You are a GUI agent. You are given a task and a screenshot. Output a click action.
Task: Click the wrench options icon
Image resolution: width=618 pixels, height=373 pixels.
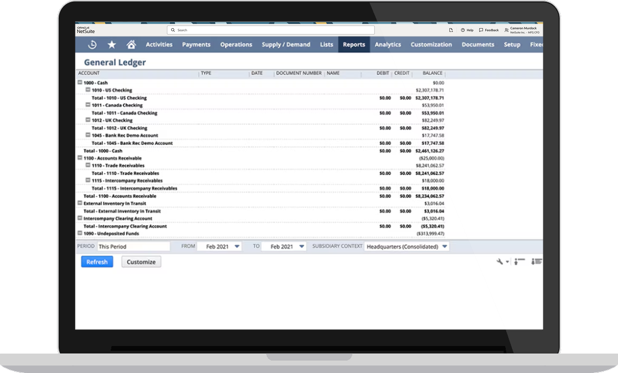point(499,261)
